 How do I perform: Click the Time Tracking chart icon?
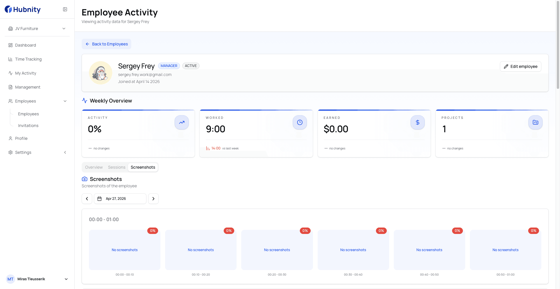(x=10, y=59)
